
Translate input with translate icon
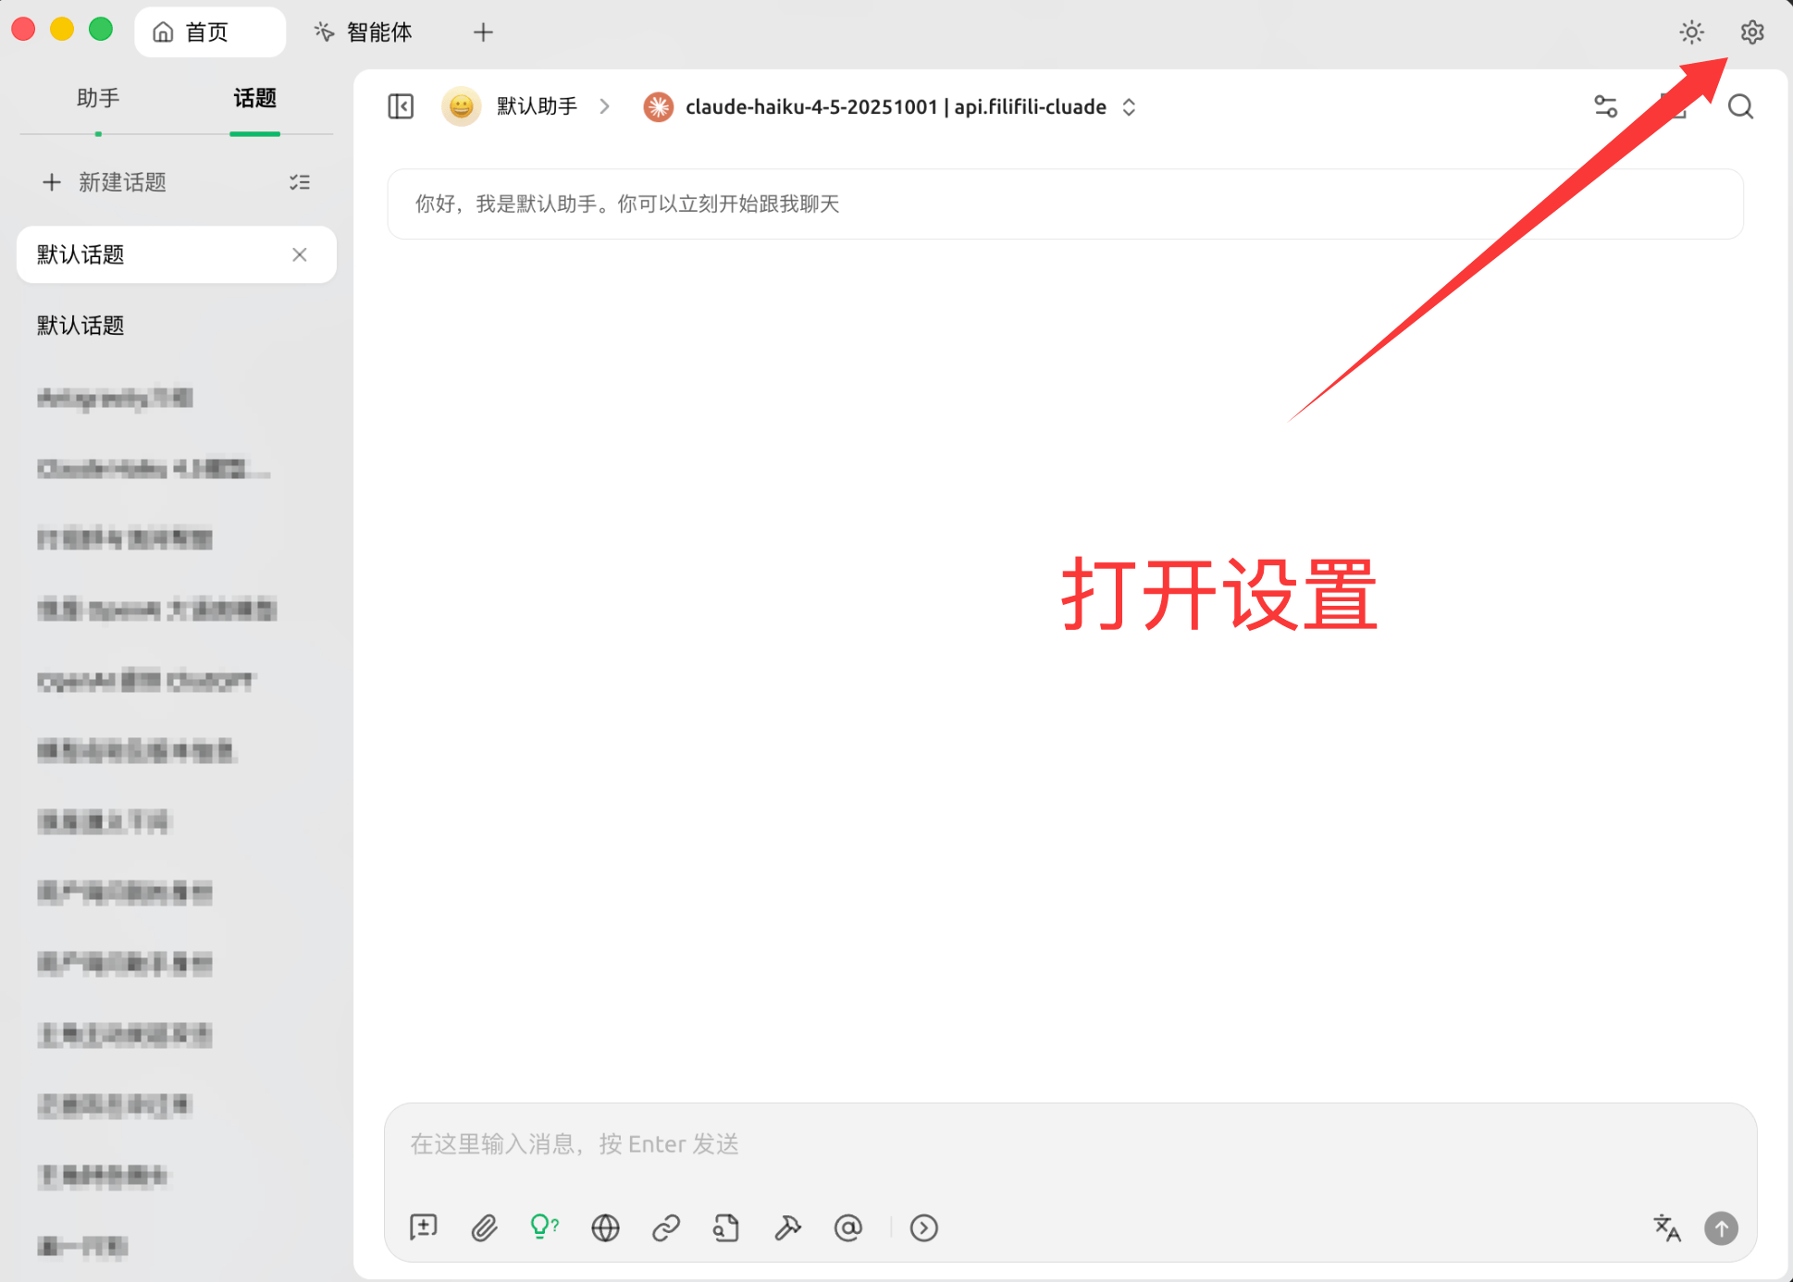click(x=1667, y=1227)
